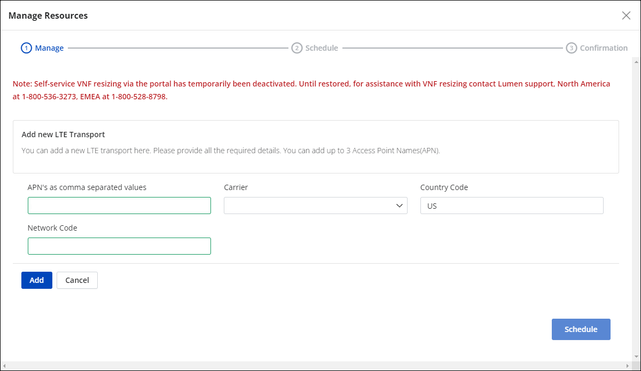Image resolution: width=641 pixels, height=371 pixels.
Task: Click the Country Code field showing US
Action: tap(512, 206)
